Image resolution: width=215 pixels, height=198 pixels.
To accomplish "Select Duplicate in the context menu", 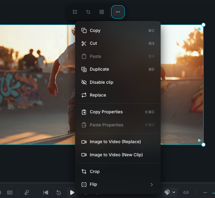I will coord(118,69).
